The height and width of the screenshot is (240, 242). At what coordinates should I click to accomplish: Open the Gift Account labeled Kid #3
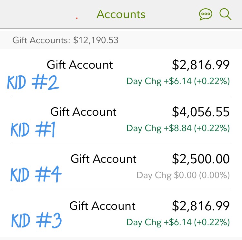click(x=103, y=206)
